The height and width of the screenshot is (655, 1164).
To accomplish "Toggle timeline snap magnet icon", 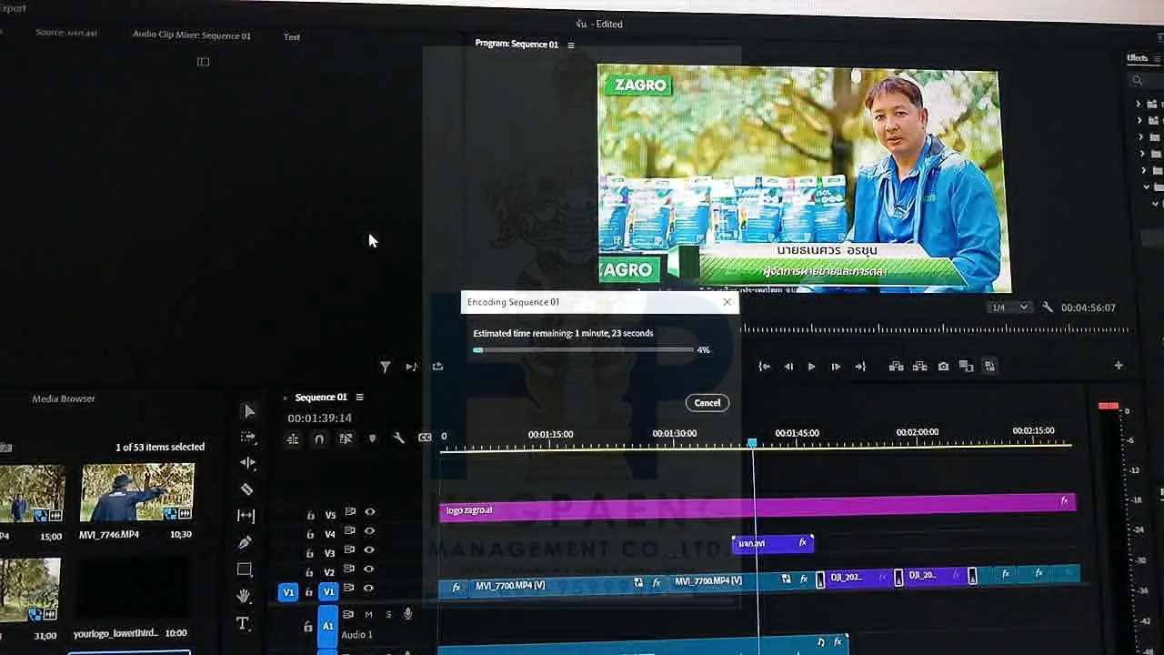I will click(319, 438).
